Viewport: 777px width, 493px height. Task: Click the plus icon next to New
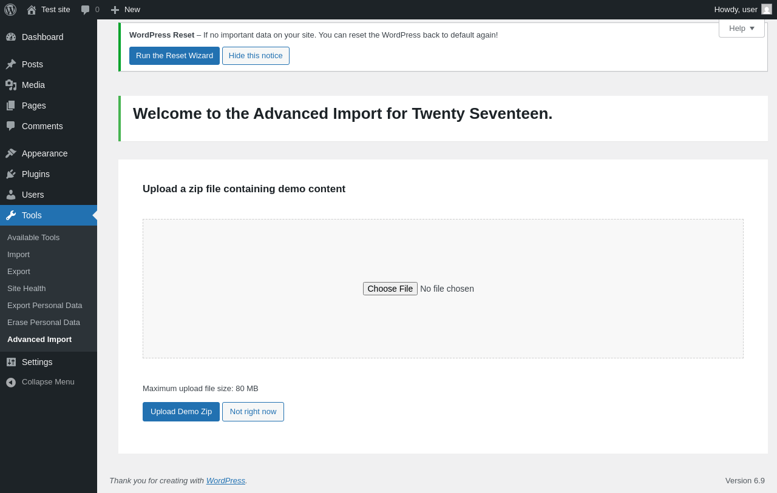click(x=115, y=10)
